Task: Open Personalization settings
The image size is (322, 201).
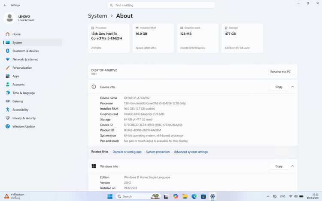Action: pos(33,67)
